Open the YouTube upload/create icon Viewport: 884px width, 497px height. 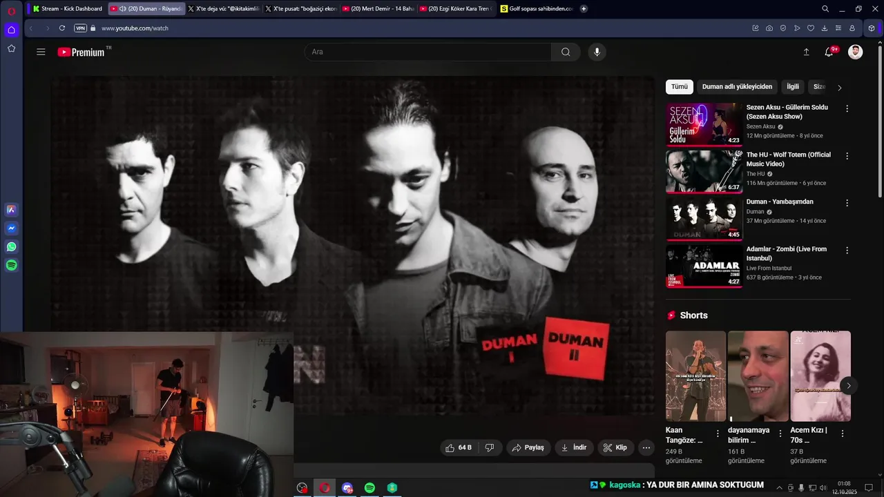pos(806,52)
